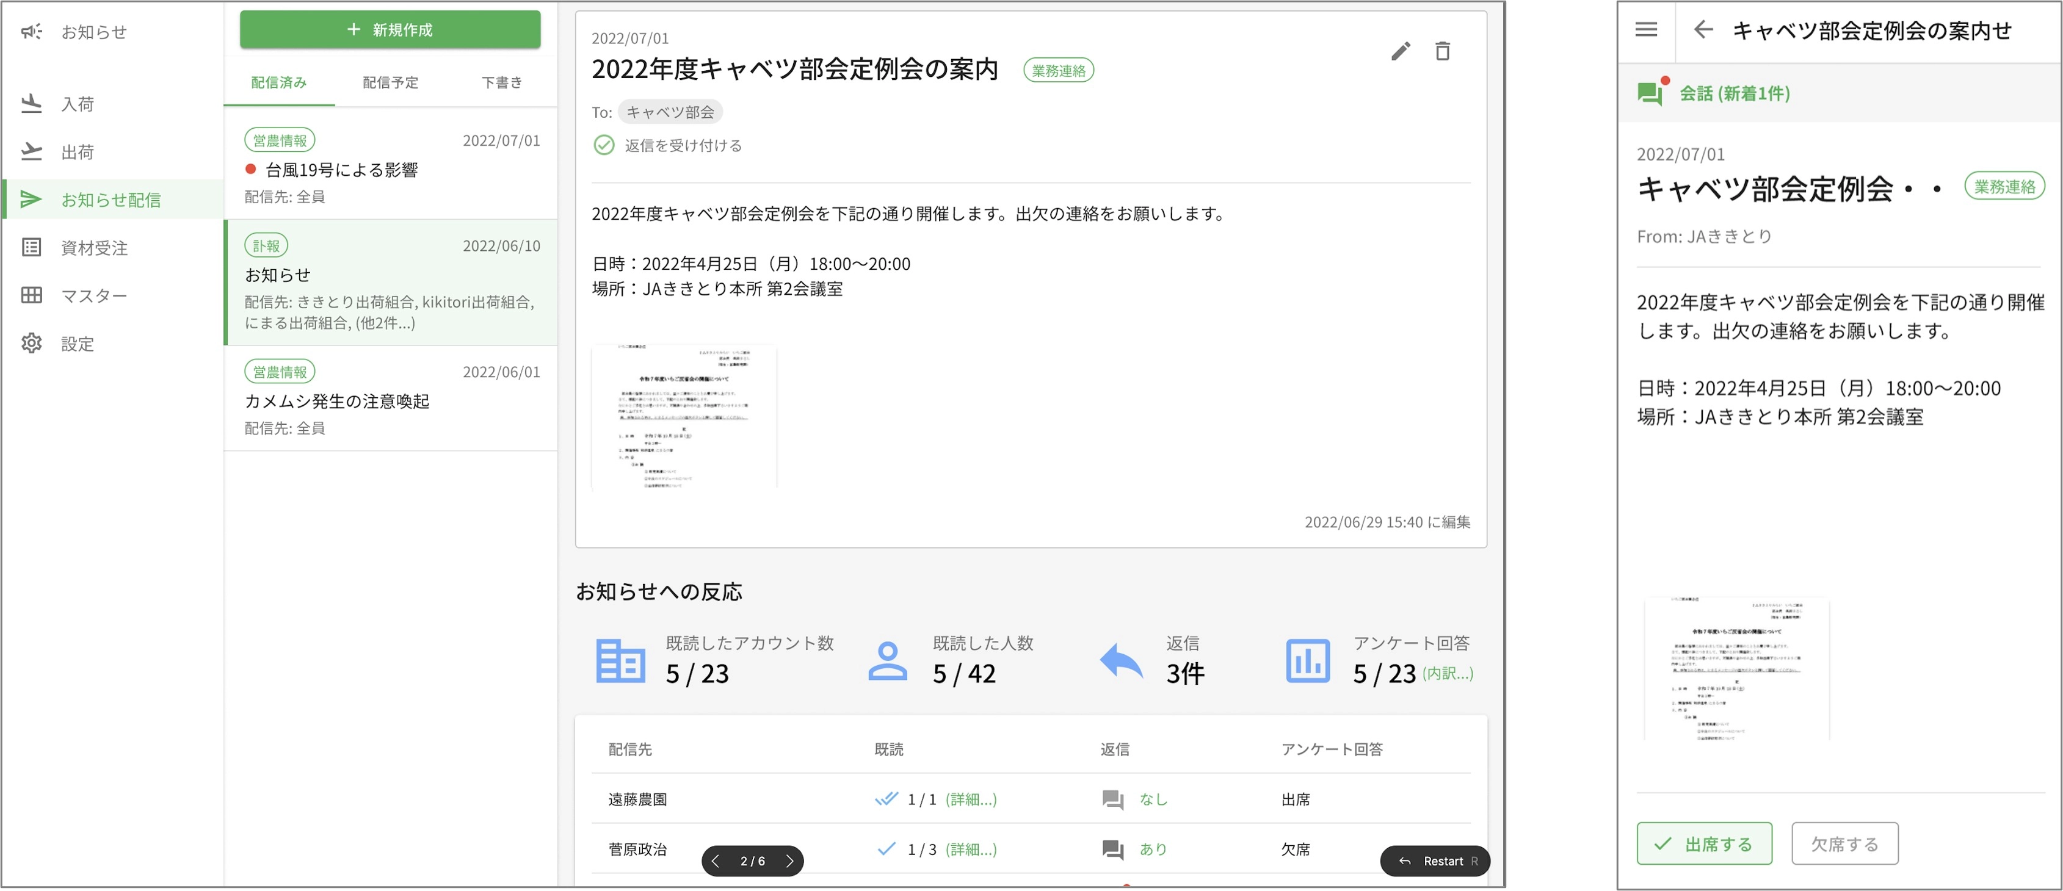
Task: Click the 営農情報 tag on 台風19号 notice
Action: click(280, 140)
